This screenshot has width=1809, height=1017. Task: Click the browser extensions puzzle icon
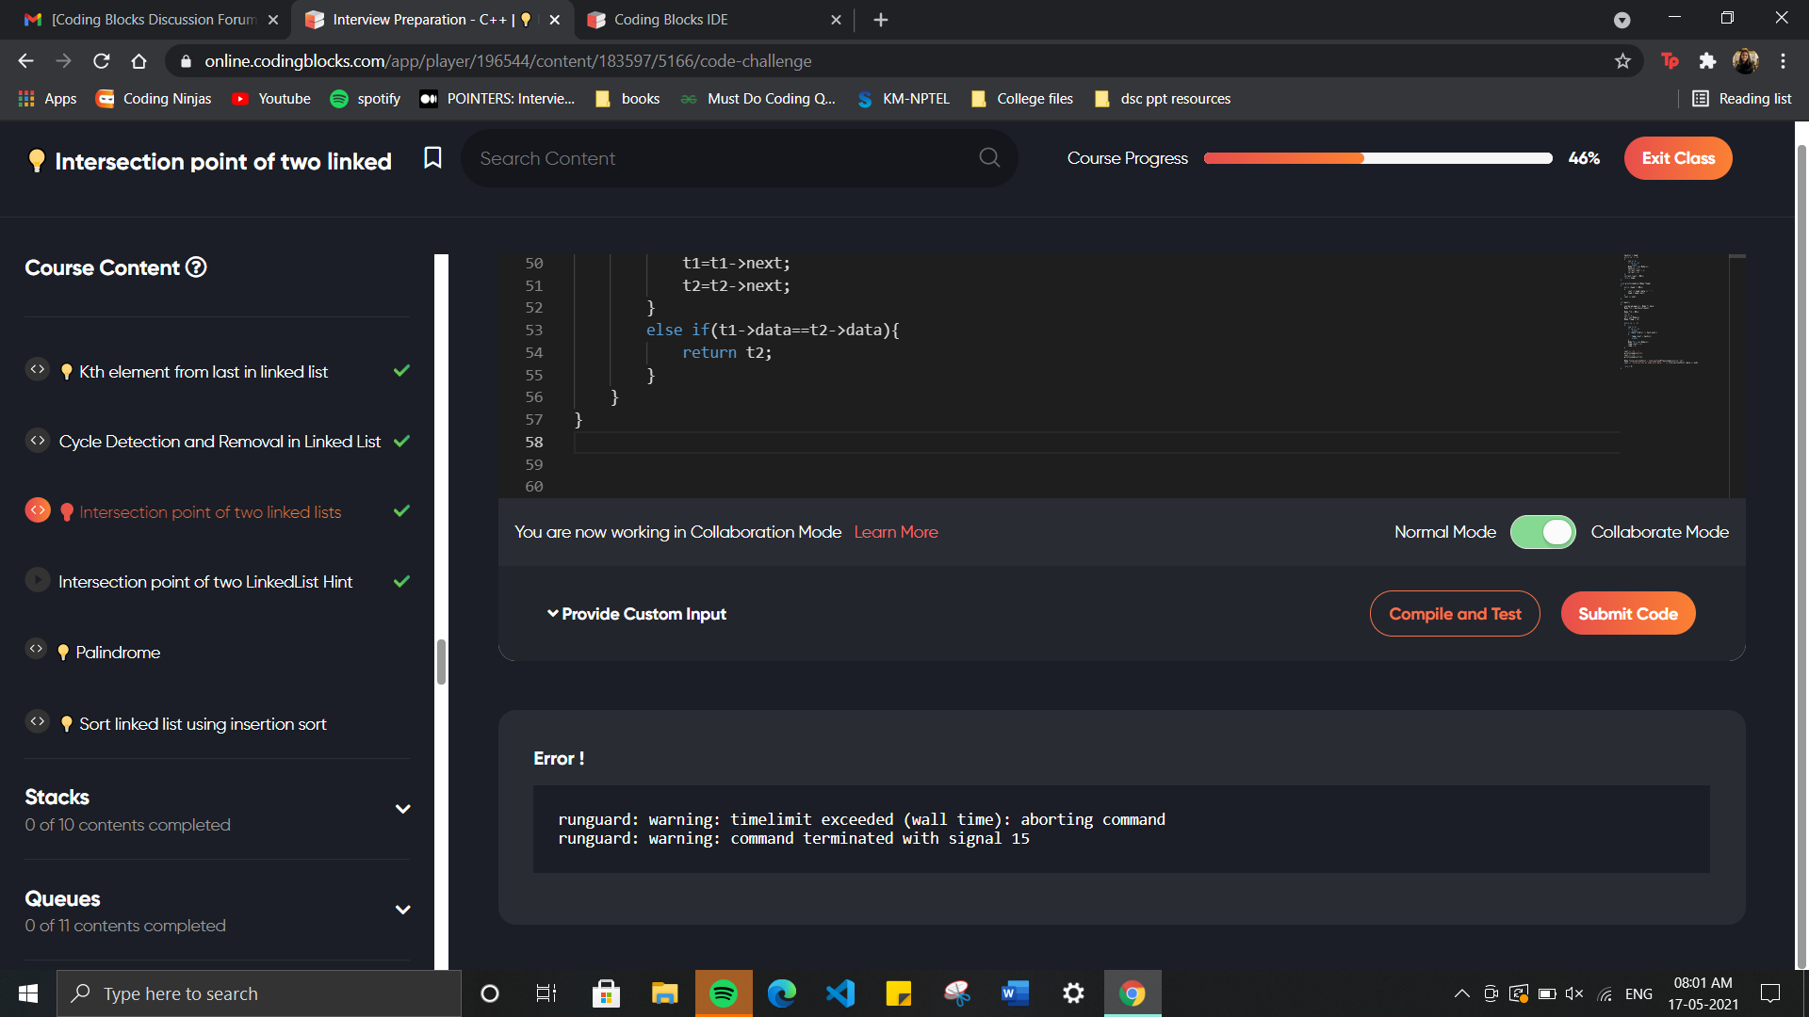pos(1707,61)
